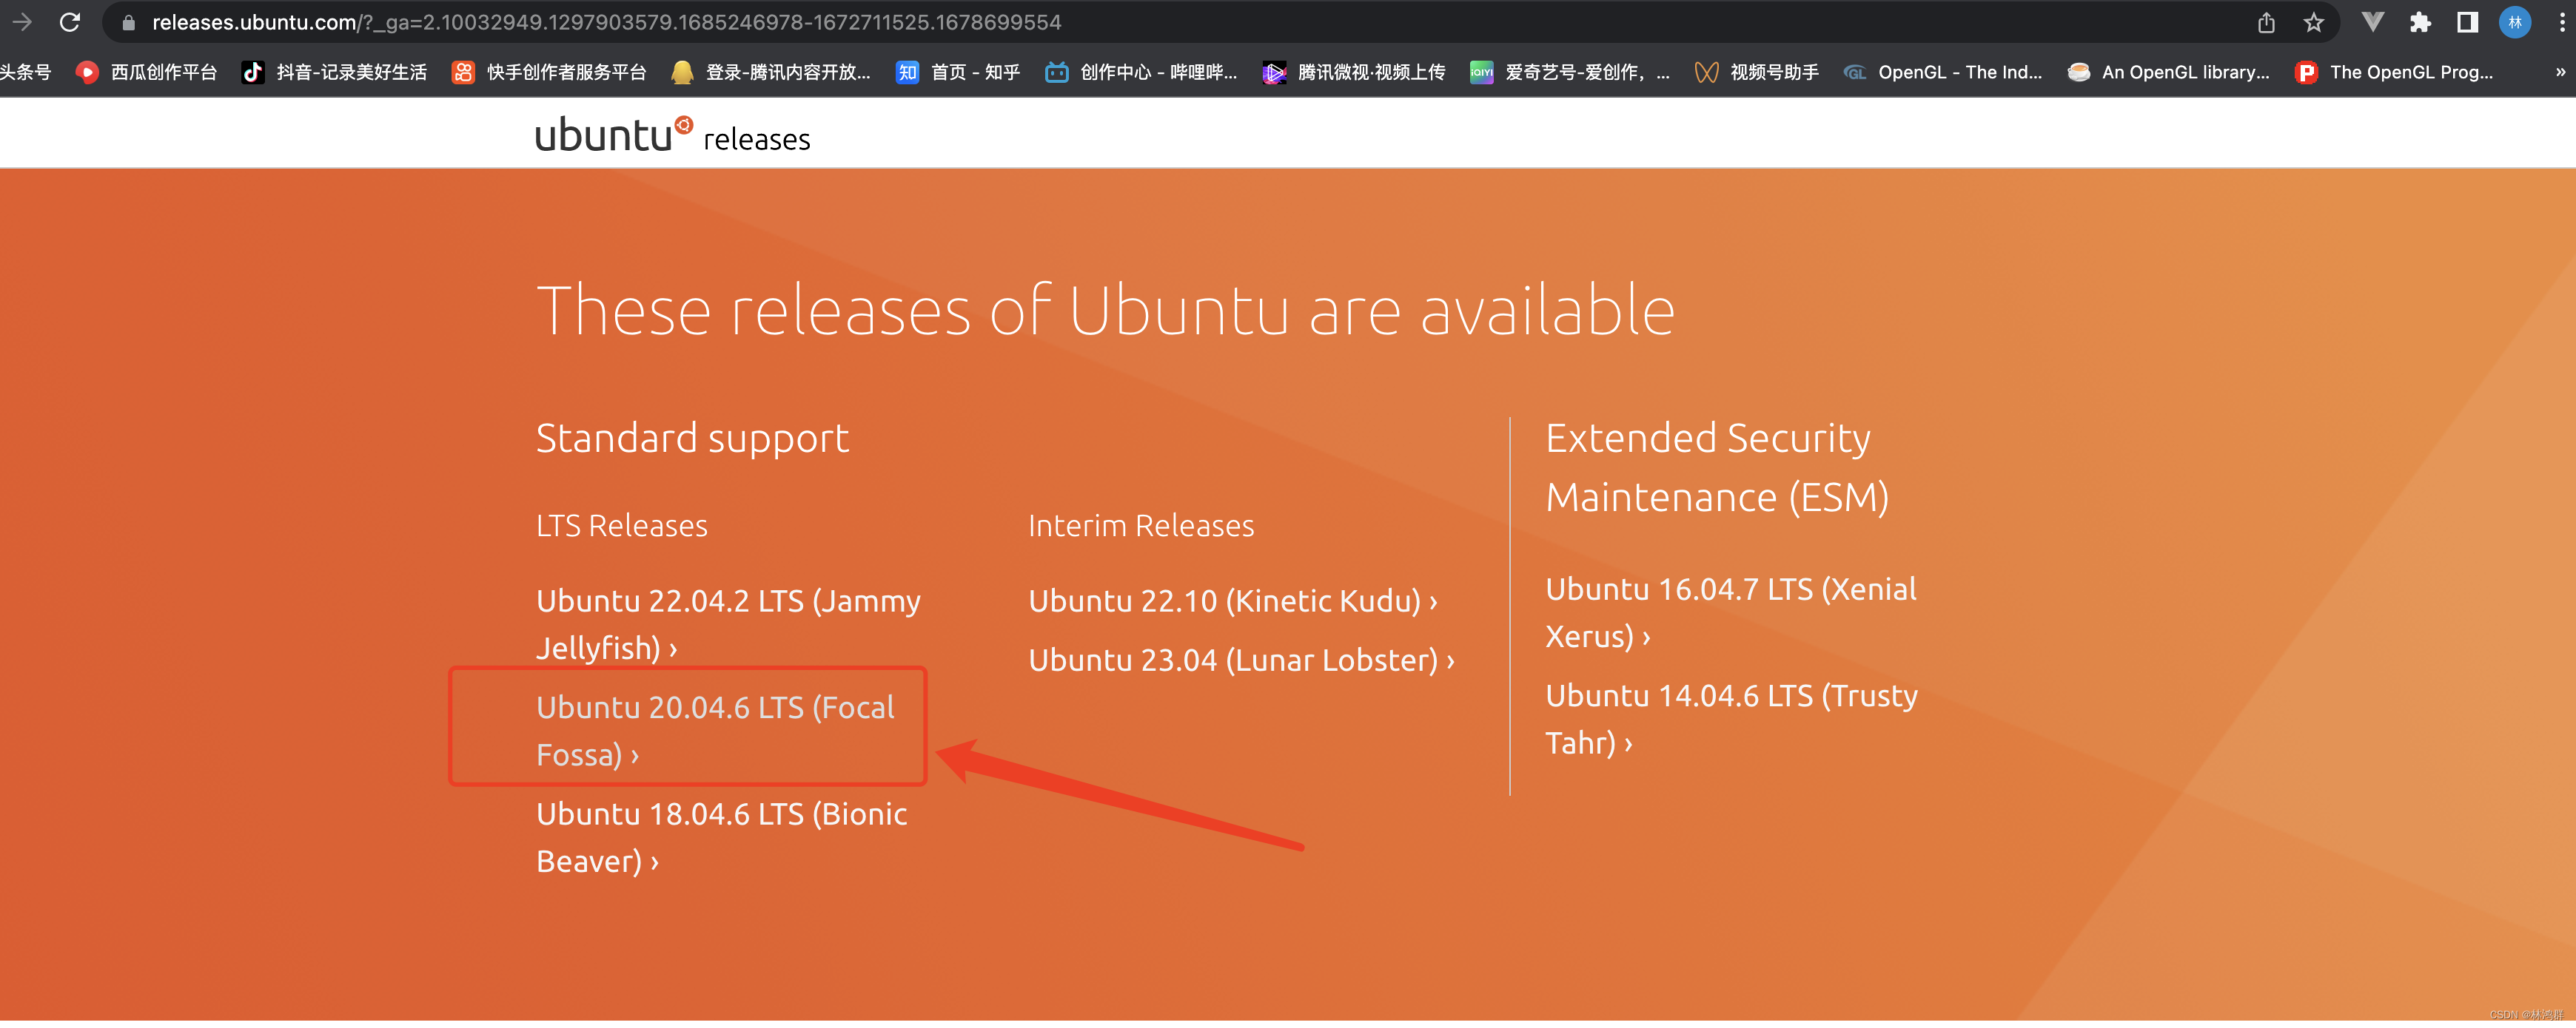Open the 西瓜创作平台 bookmark
This screenshot has height=1028, width=2576.
(146, 72)
